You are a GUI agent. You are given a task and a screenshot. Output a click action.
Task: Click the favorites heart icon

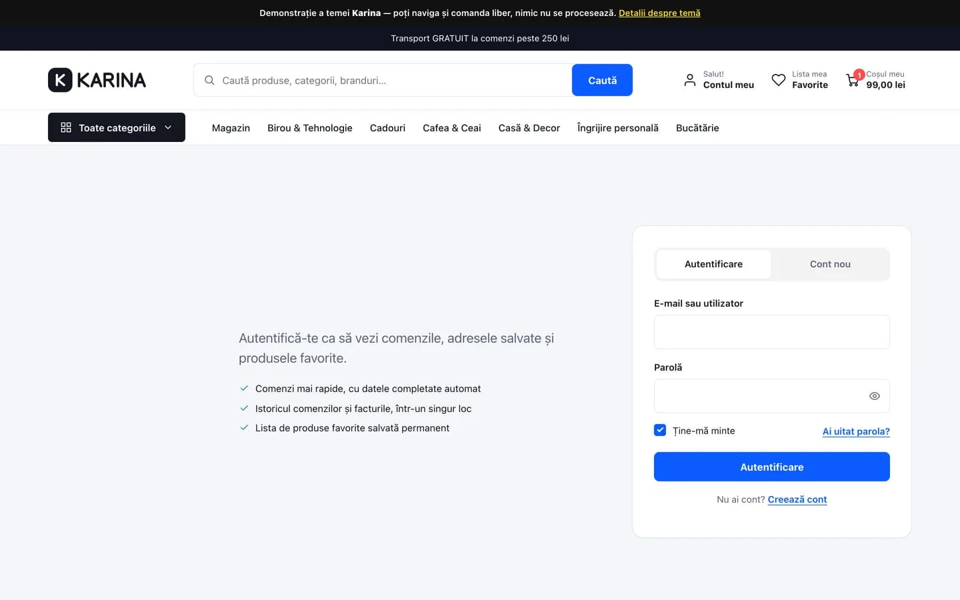(778, 80)
